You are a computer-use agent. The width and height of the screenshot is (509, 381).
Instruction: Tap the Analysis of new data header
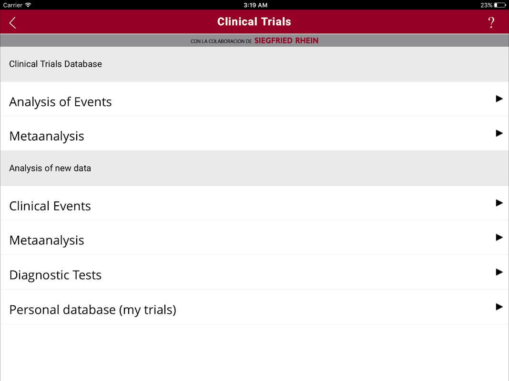click(x=50, y=168)
